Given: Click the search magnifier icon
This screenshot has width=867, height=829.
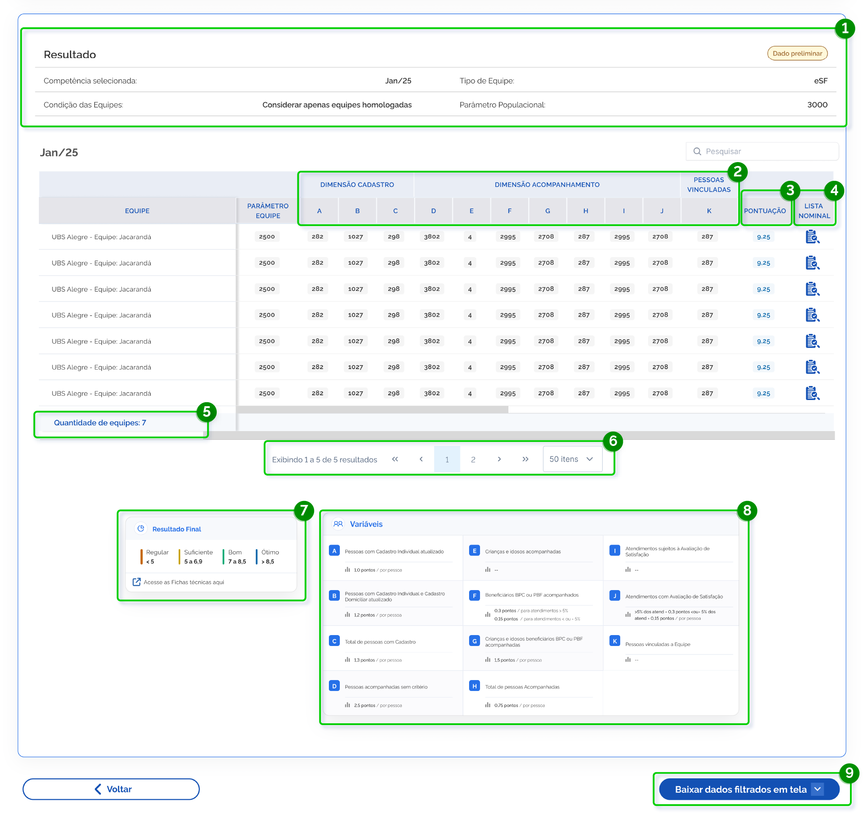Looking at the screenshot, I should click(697, 152).
